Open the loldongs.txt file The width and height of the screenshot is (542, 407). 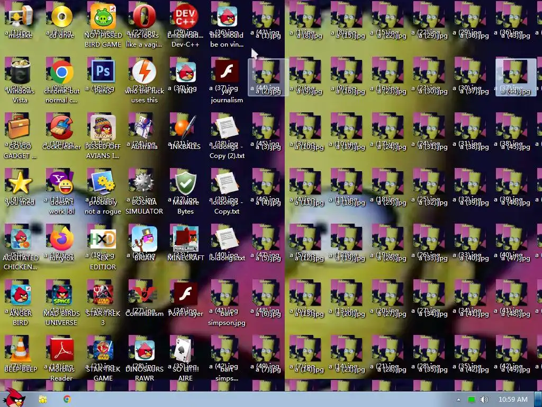tap(227, 238)
